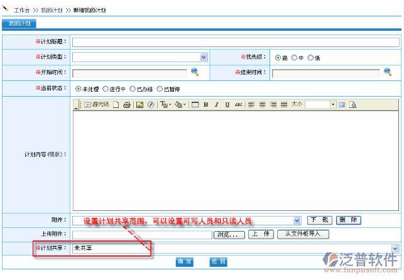Viewport: 404px width, 280px height.
Task: Click the maximize editor icon
Action: (342, 105)
